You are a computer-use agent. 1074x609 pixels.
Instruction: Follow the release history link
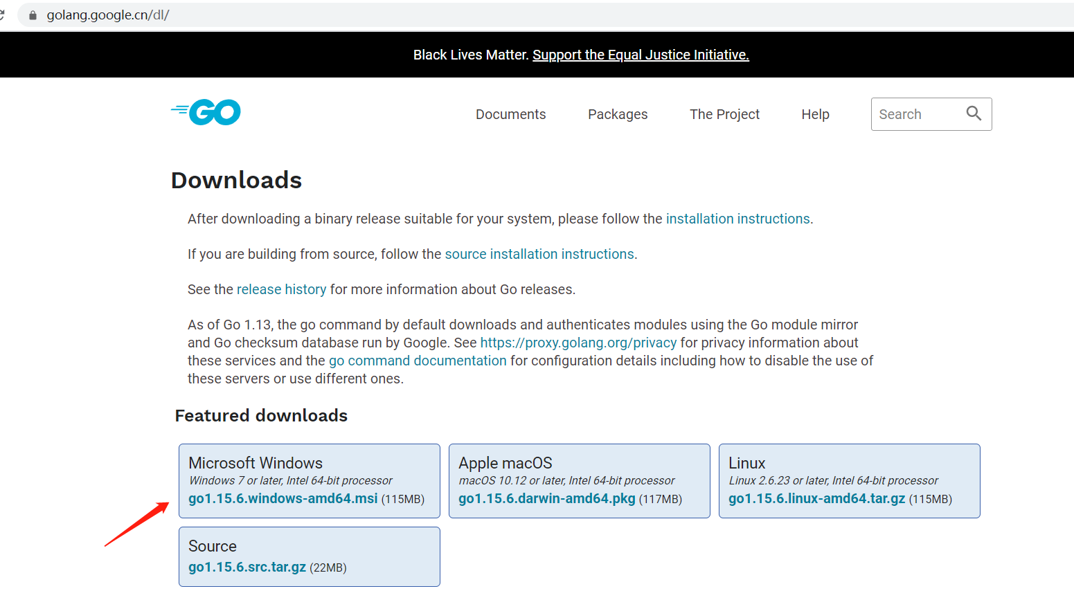coord(281,289)
